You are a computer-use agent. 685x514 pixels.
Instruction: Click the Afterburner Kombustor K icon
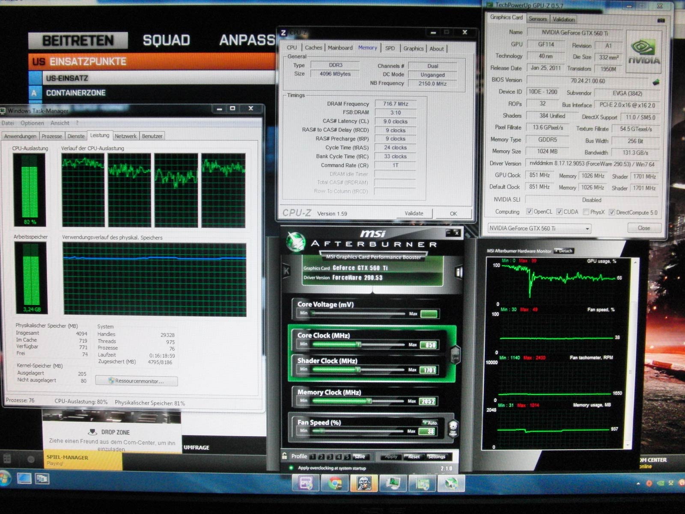click(x=286, y=271)
